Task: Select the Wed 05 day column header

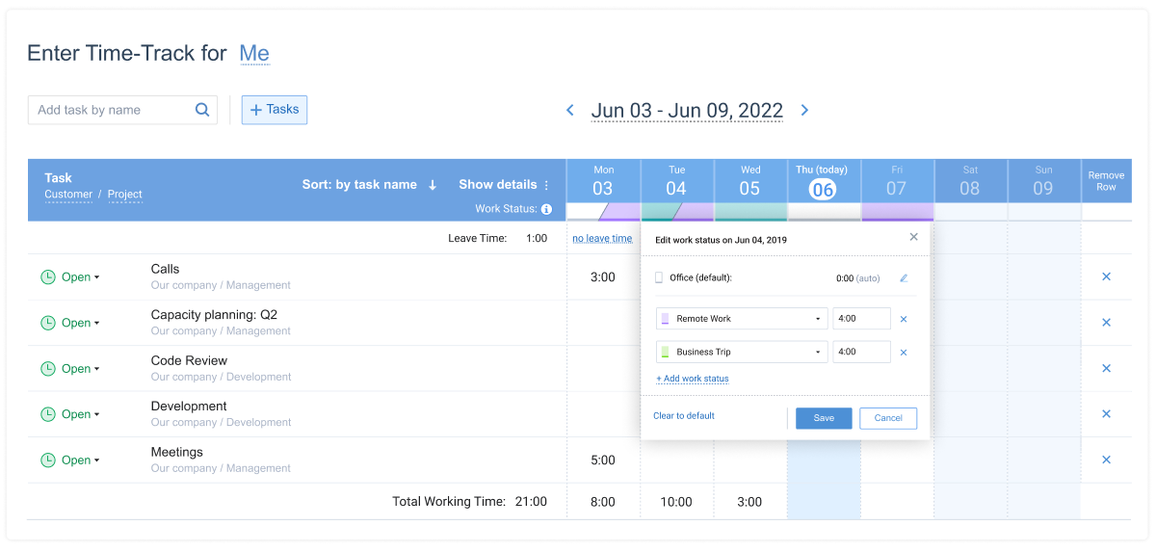Action: tap(750, 181)
